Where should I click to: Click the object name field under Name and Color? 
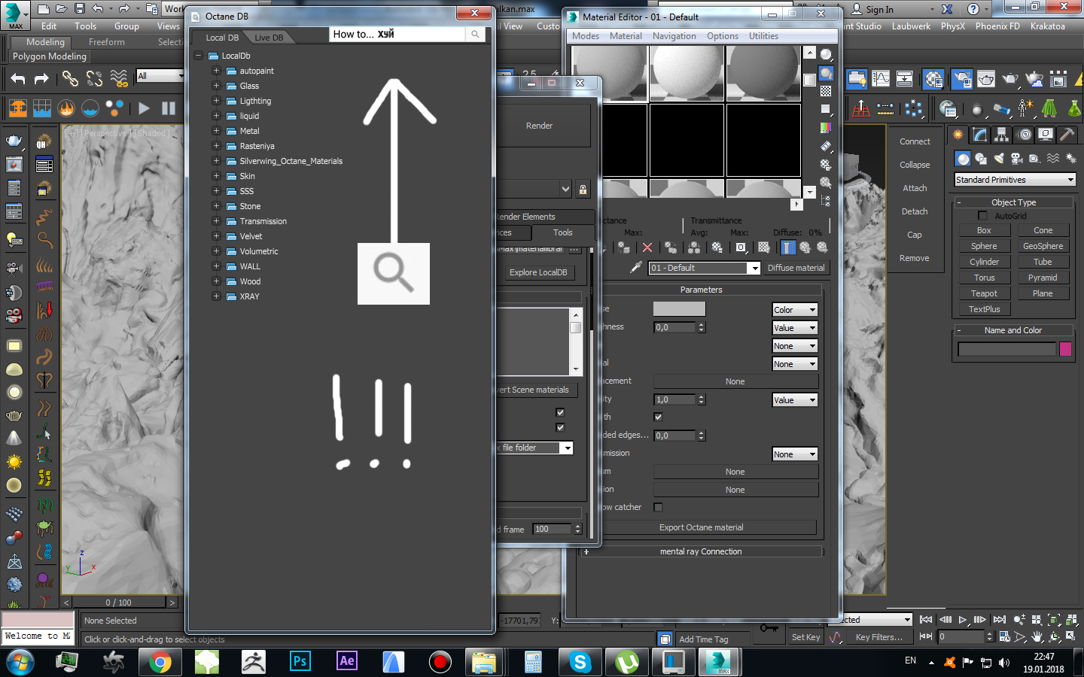tap(1007, 349)
